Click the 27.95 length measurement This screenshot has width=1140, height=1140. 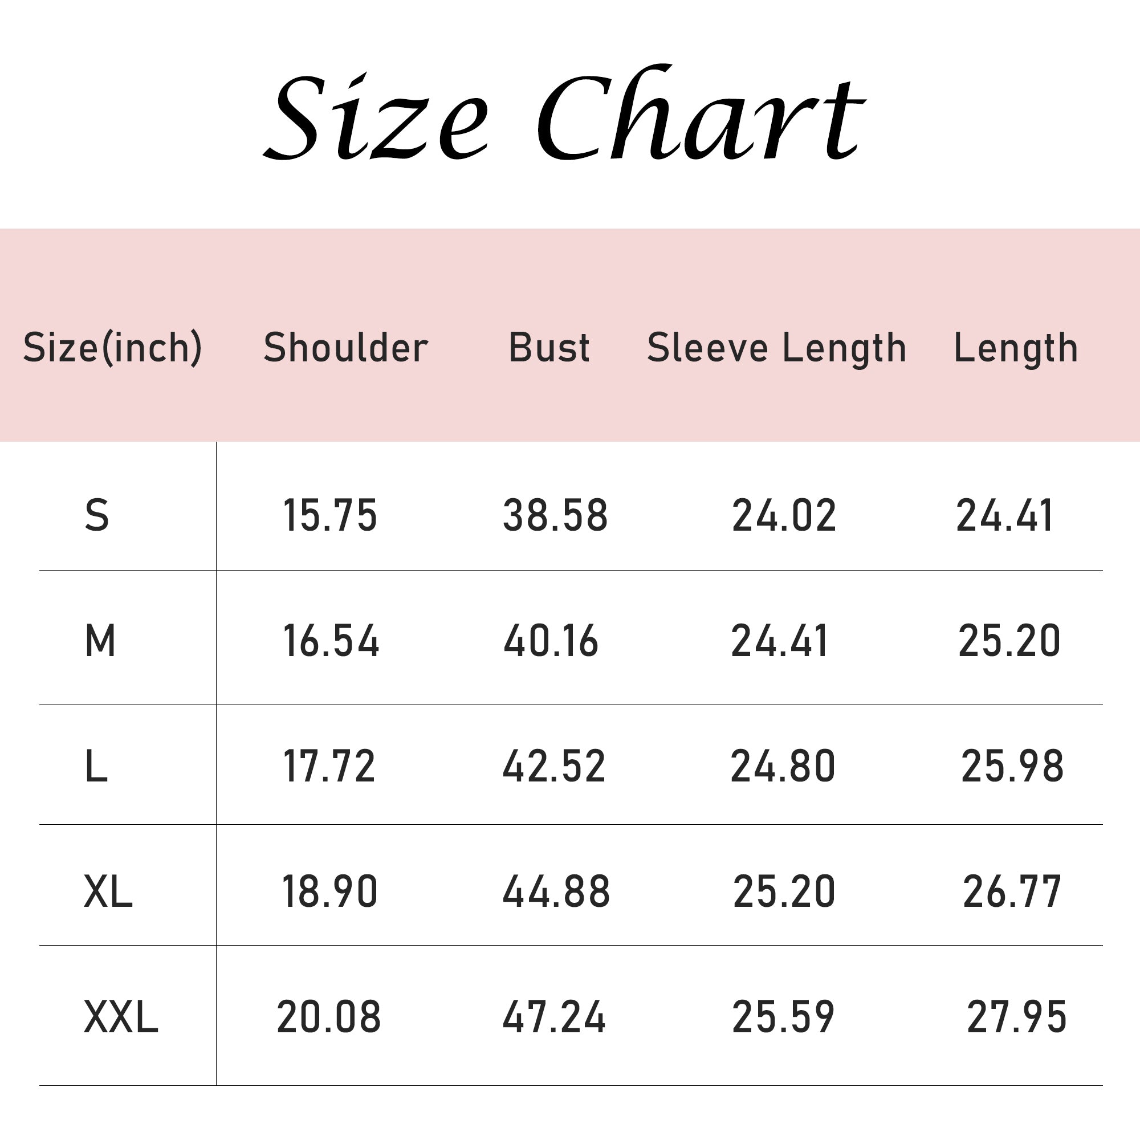click(1017, 1017)
